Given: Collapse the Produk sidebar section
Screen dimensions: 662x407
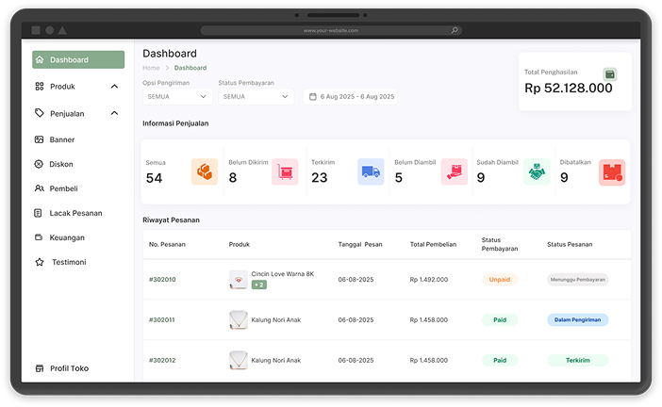Looking at the screenshot, I should 114,87.
